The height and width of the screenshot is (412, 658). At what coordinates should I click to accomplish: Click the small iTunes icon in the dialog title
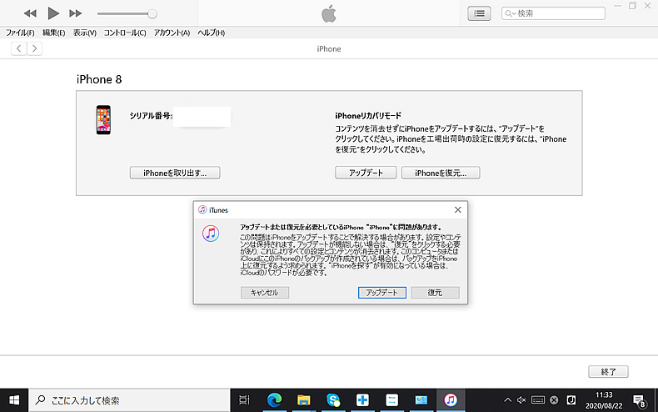point(202,210)
